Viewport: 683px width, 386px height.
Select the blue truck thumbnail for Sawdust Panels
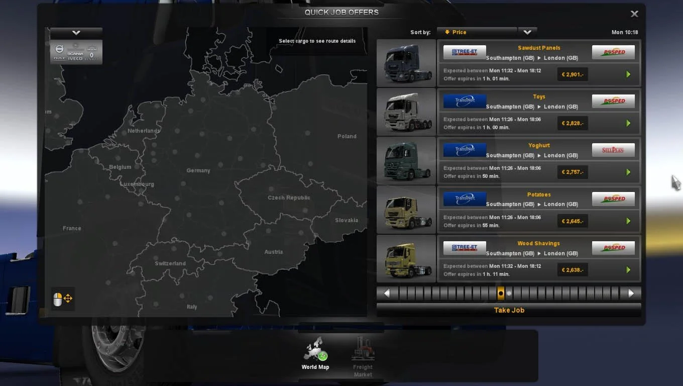click(406, 63)
